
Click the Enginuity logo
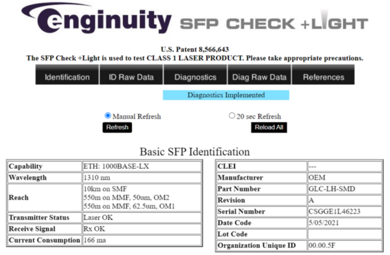point(97,19)
